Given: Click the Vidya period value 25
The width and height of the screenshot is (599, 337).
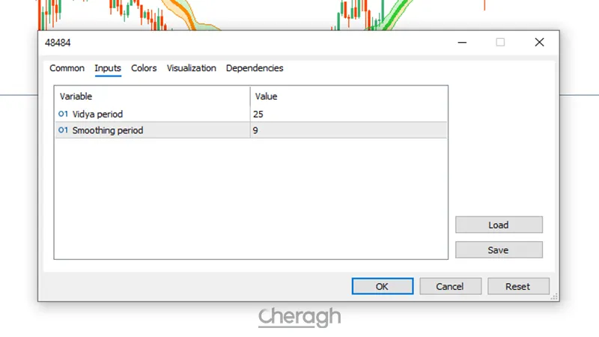Looking at the screenshot, I should pyautogui.click(x=258, y=115).
